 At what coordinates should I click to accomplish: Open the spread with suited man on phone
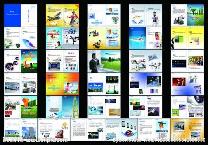pyautogui.click(x=146, y=15)
